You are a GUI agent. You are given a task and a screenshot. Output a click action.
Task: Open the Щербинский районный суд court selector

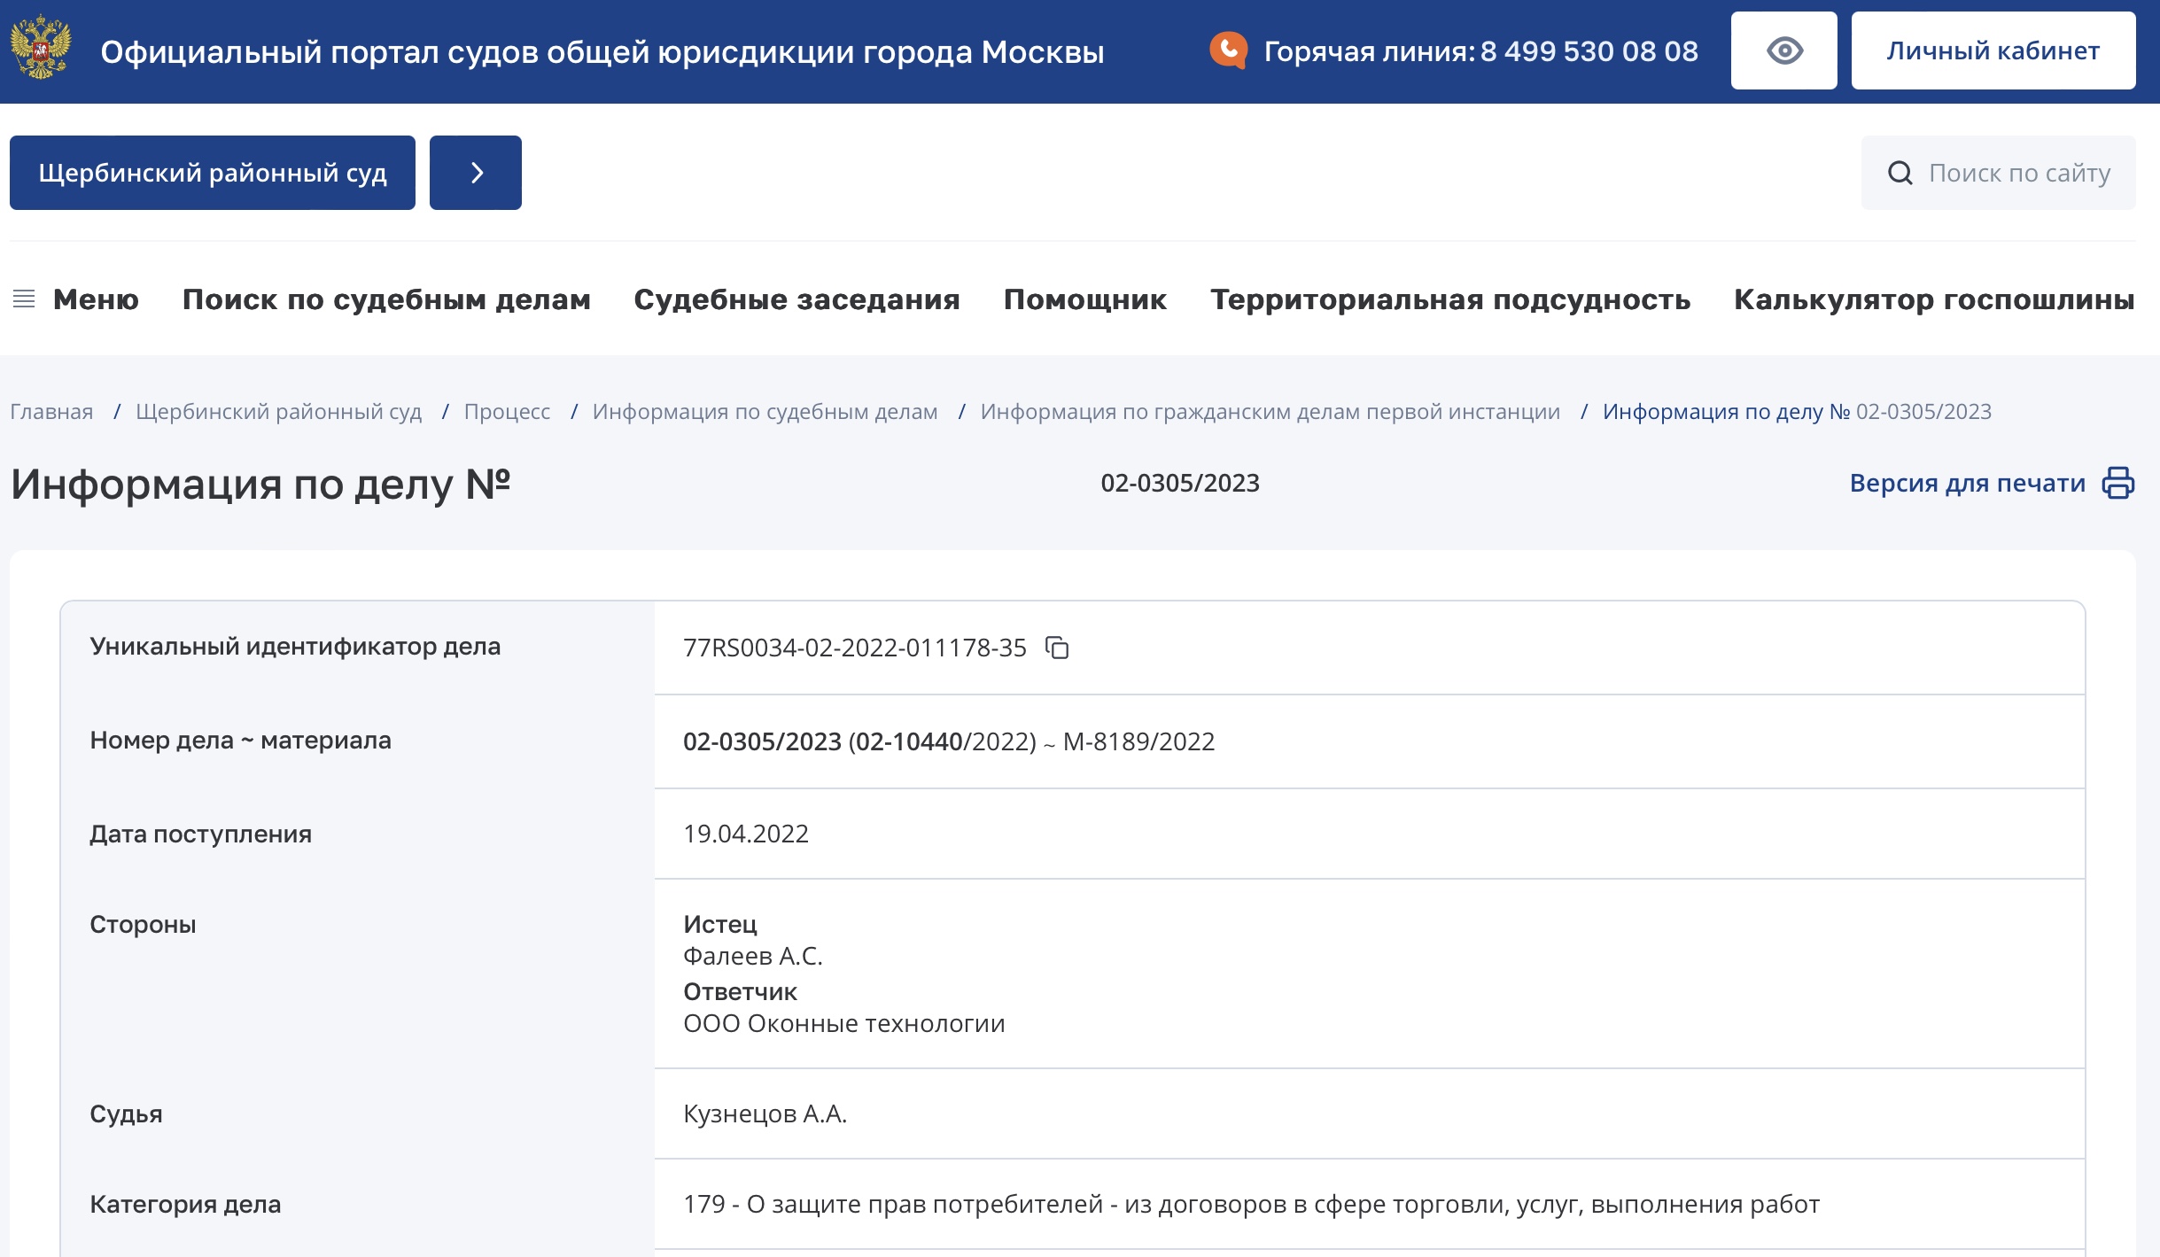[213, 173]
